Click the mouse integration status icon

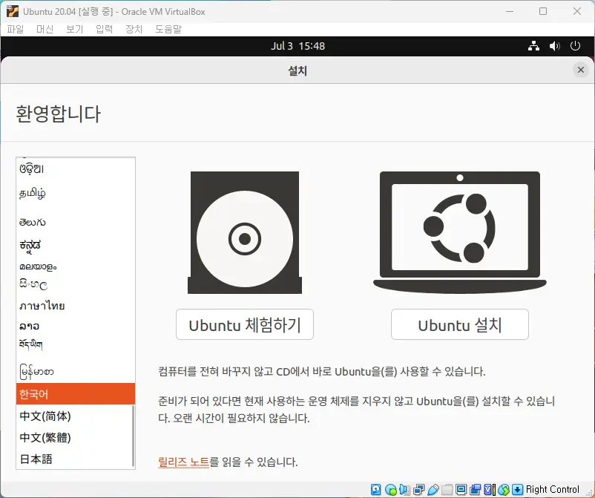[504, 490]
